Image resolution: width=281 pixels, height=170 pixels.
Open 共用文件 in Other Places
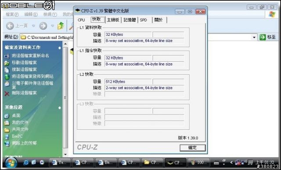20,129
